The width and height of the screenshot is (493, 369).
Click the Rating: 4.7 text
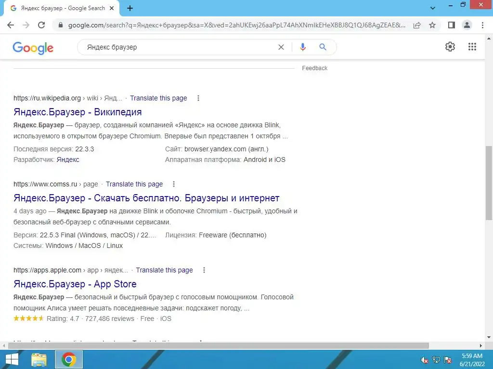(63, 319)
